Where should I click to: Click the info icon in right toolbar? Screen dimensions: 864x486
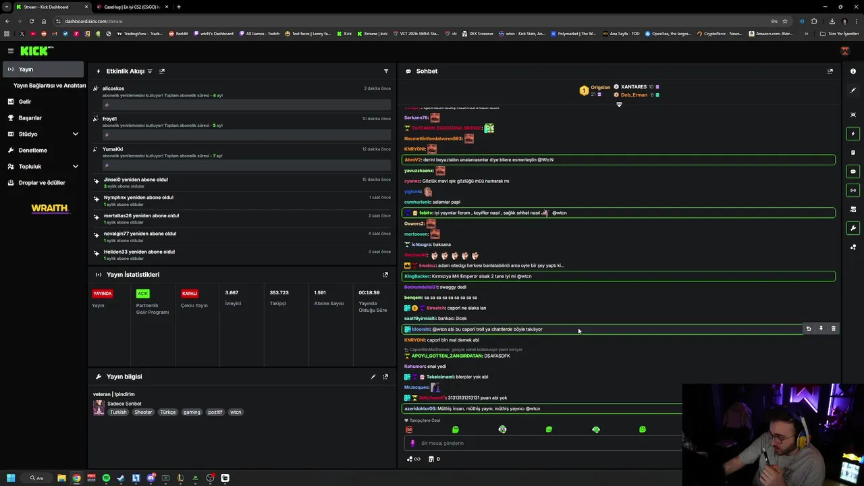point(853,71)
